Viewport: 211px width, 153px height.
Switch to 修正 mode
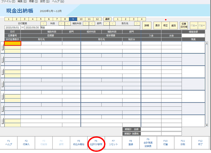[x=165, y=25]
